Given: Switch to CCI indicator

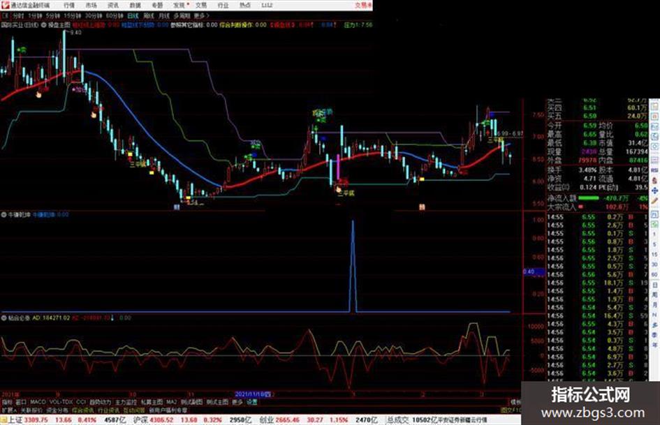Looking at the screenshot, I should tap(81, 402).
